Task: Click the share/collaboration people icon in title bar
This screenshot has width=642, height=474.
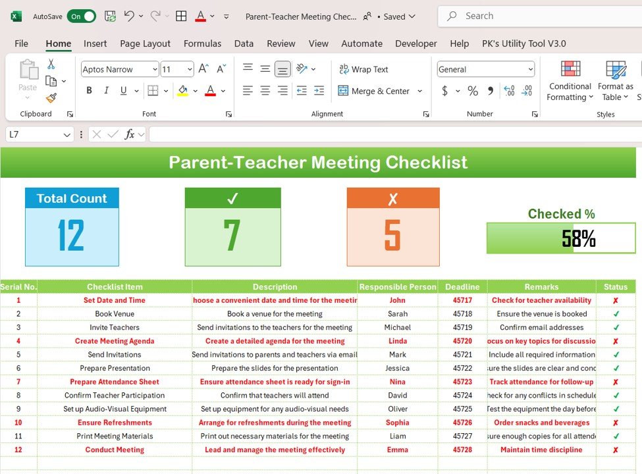Action: point(367,16)
